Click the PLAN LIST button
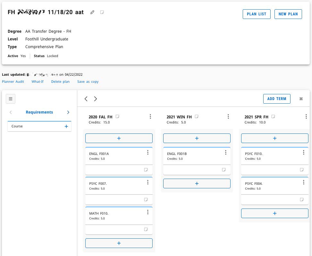Image resolution: width=312 pixels, height=256 pixels. click(257, 14)
